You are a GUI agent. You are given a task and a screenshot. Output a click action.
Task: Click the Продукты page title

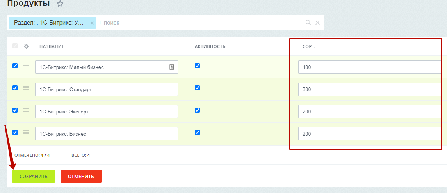(28, 4)
